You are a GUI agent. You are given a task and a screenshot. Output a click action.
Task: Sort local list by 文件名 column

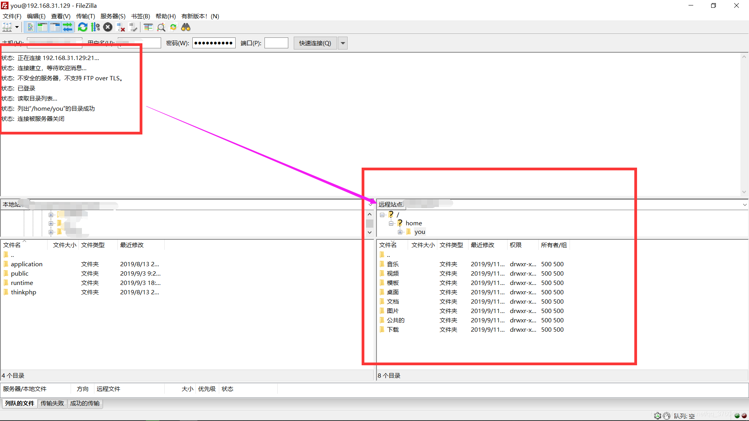click(24, 245)
